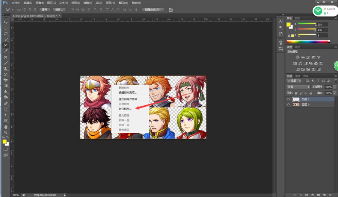Select the Pen tool
338x197 pixels.
point(6,103)
